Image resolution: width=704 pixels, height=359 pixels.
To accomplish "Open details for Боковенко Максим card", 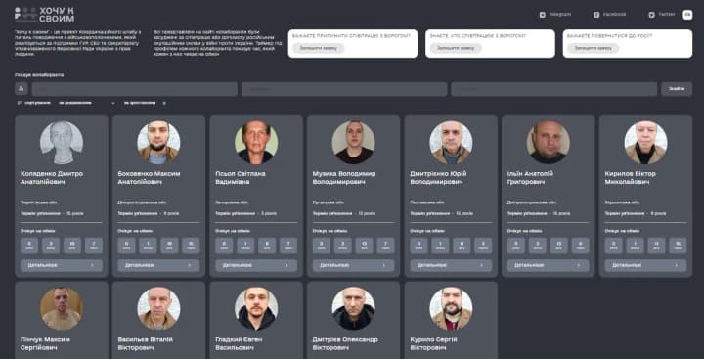I will coord(158,265).
